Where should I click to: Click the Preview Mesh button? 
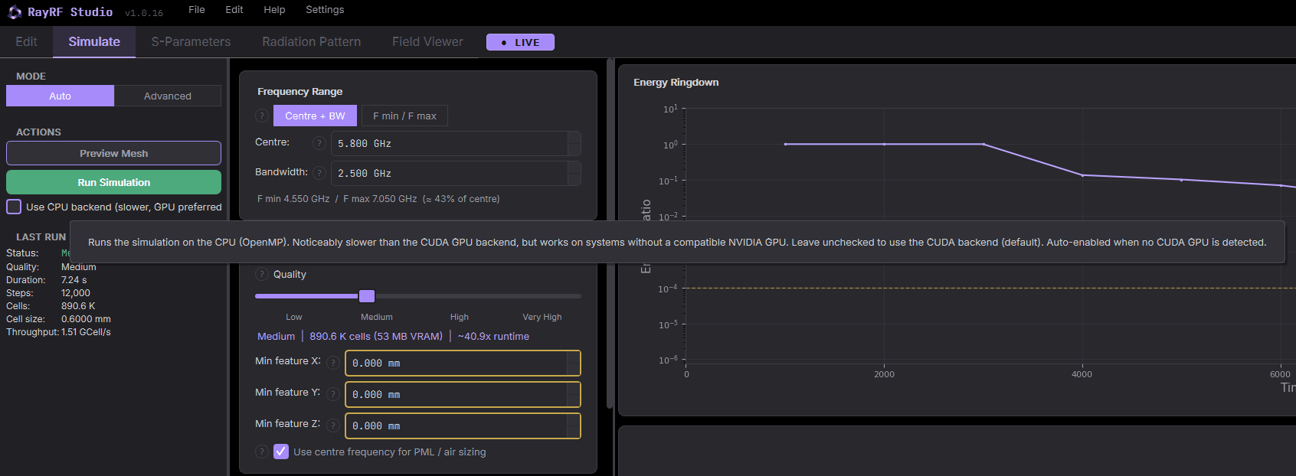(113, 153)
